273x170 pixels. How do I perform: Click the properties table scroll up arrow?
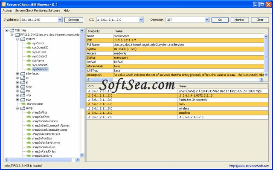(x=266, y=36)
